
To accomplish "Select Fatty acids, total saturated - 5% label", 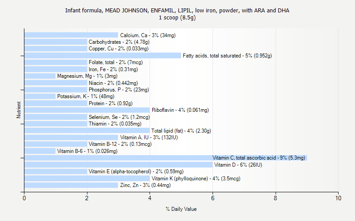I will point(227,56).
